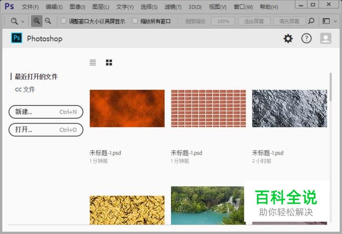
Task: Open the 滤镜(T) menu
Action: (x=172, y=7)
